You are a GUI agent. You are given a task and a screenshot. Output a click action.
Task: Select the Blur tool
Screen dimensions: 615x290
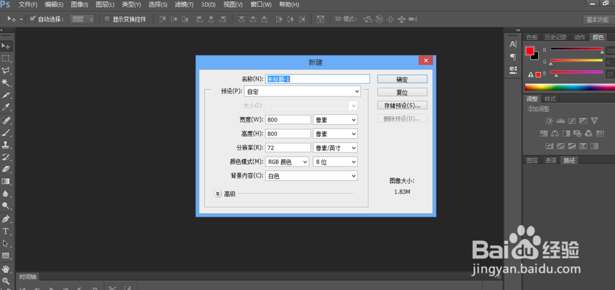(x=6, y=193)
